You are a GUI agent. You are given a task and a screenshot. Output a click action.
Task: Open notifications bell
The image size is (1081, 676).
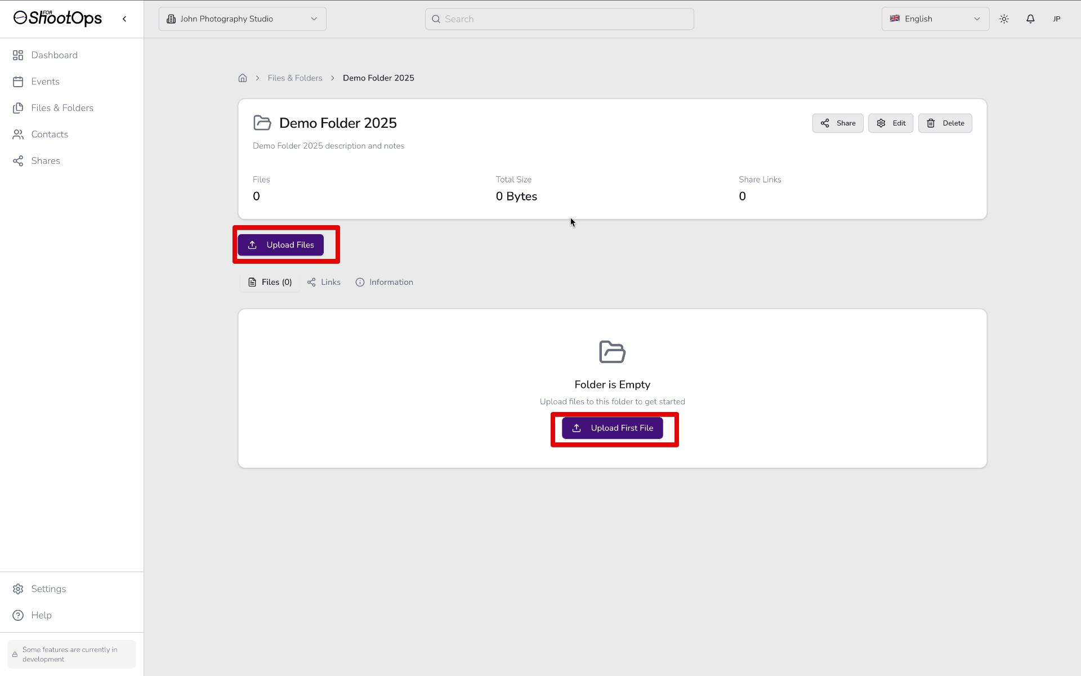click(1030, 19)
